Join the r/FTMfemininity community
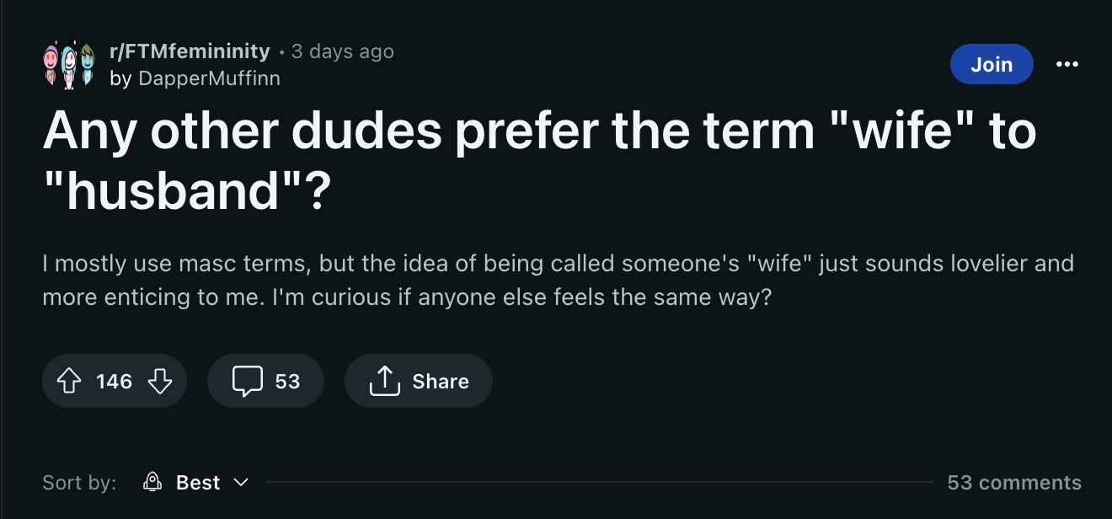 (x=991, y=64)
